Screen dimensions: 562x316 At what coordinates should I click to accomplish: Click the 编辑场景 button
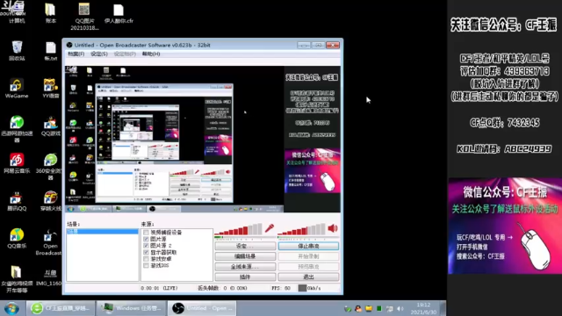[245, 256]
